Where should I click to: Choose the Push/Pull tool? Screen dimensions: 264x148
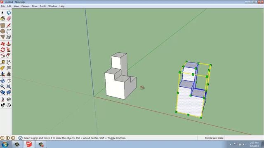[x=9, y=44]
